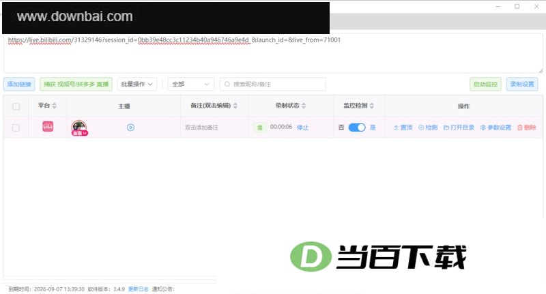This screenshot has height=294, width=546.
Task: Click the 添加链接 button
Action: pos(19,84)
